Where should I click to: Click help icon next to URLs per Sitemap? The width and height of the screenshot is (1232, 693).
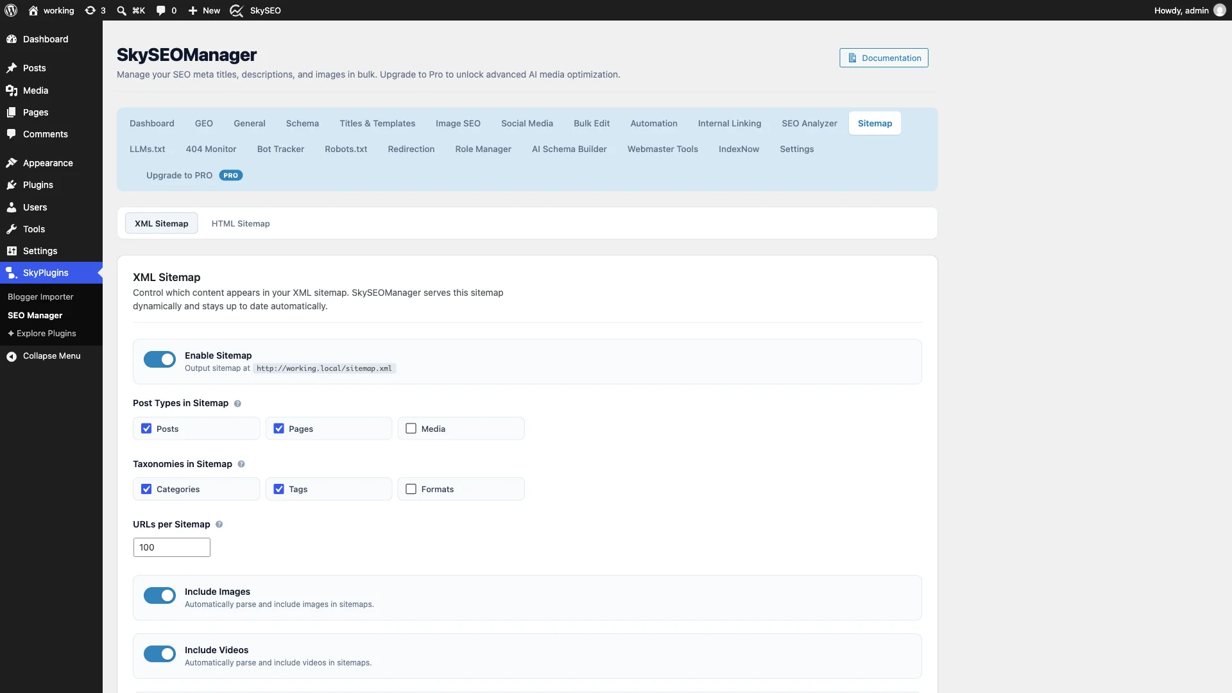[219, 524]
